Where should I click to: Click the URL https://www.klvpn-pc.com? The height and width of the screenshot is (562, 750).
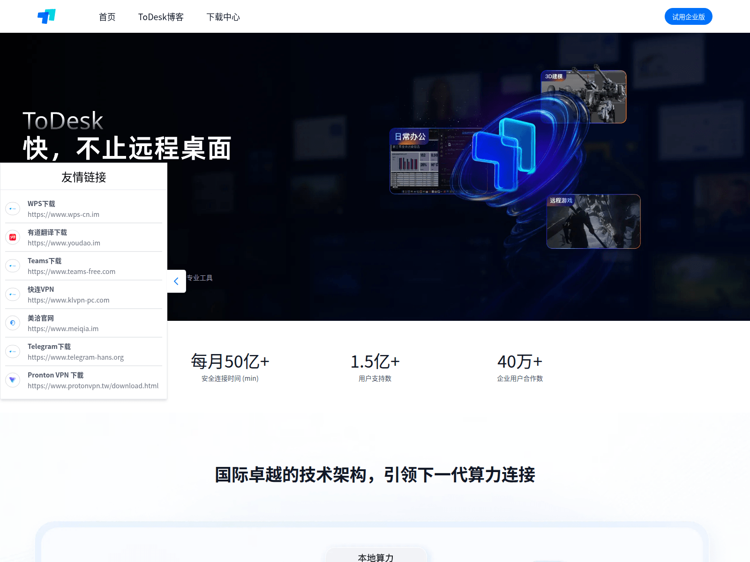click(x=68, y=300)
